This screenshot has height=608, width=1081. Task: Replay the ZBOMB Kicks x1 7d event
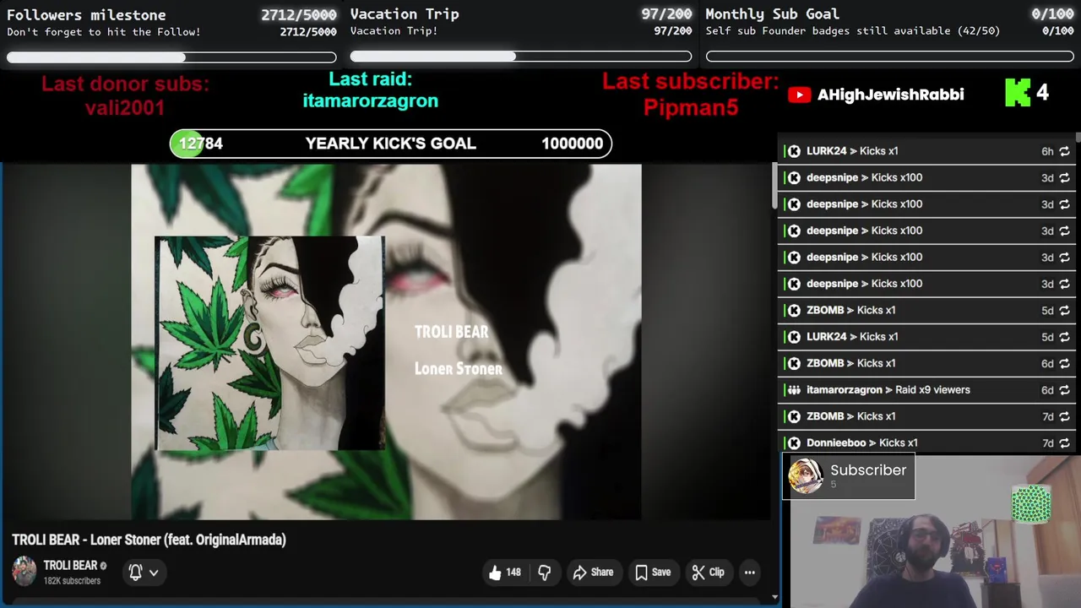tap(1064, 416)
